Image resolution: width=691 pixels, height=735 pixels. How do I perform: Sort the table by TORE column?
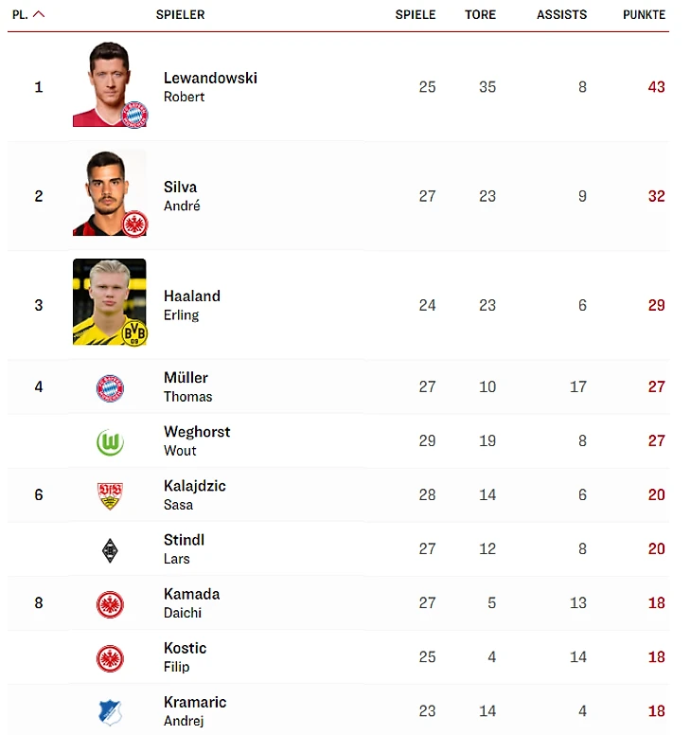[x=480, y=15]
